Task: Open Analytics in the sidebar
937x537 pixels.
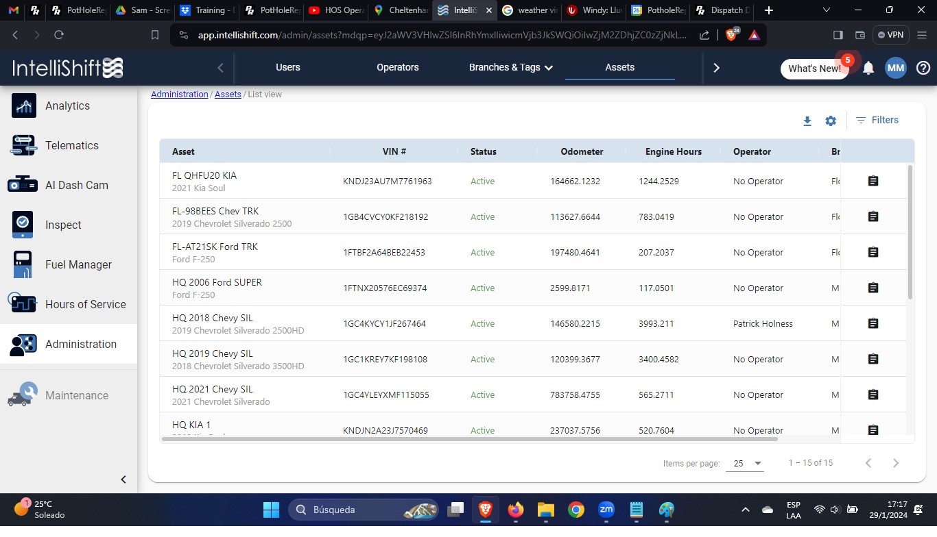Action: tap(67, 105)
